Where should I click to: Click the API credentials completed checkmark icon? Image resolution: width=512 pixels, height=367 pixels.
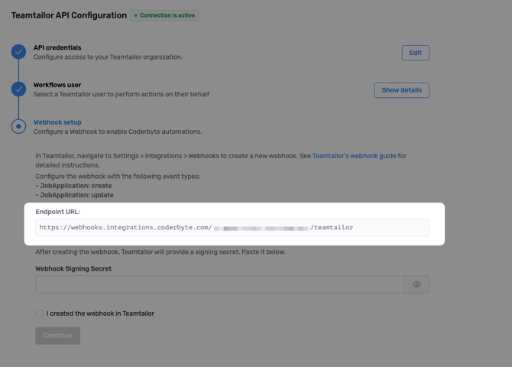pos(18,52)
